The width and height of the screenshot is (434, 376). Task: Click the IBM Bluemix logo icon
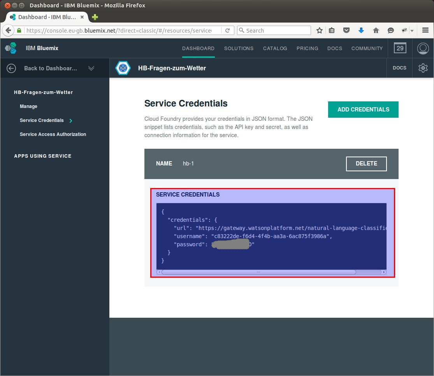click(11, 48)
